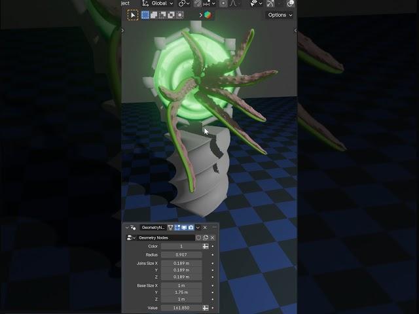Expand the right sidebar arrow
This screenshot has height=314, width=419.
coord(295,31)
